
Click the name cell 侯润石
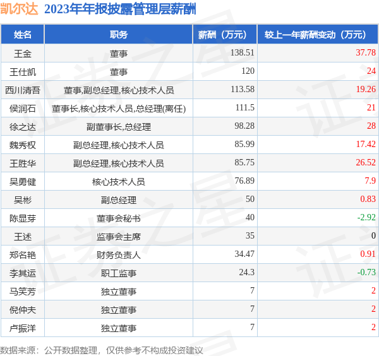(23, 109)
